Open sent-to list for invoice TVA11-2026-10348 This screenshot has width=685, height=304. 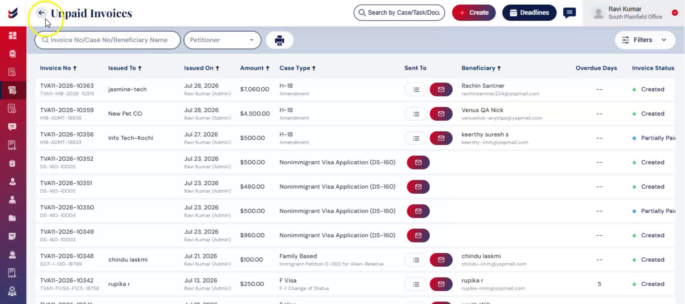(416, 260)
